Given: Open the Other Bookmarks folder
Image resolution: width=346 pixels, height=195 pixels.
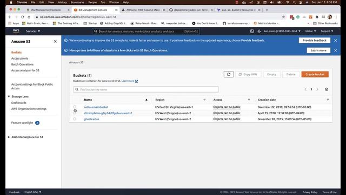Looking at the screenshot, I should (325, 23).
